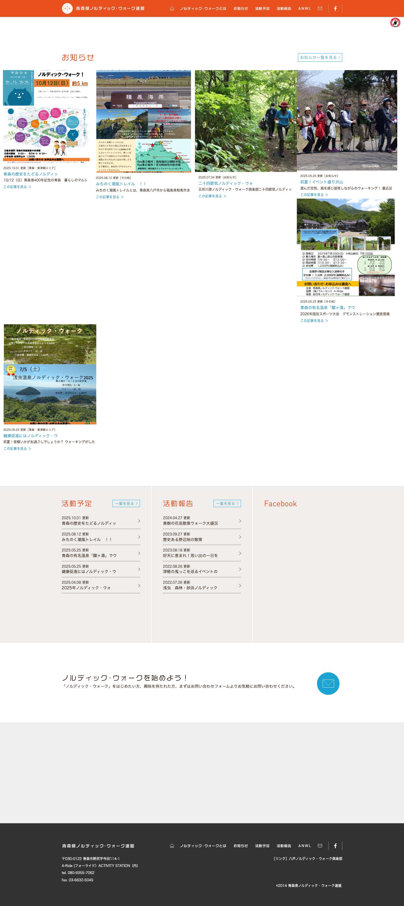
Task: Click footer title 青森県ノルディック・ウォーク連盟
Action: click(x=98, y=846)
